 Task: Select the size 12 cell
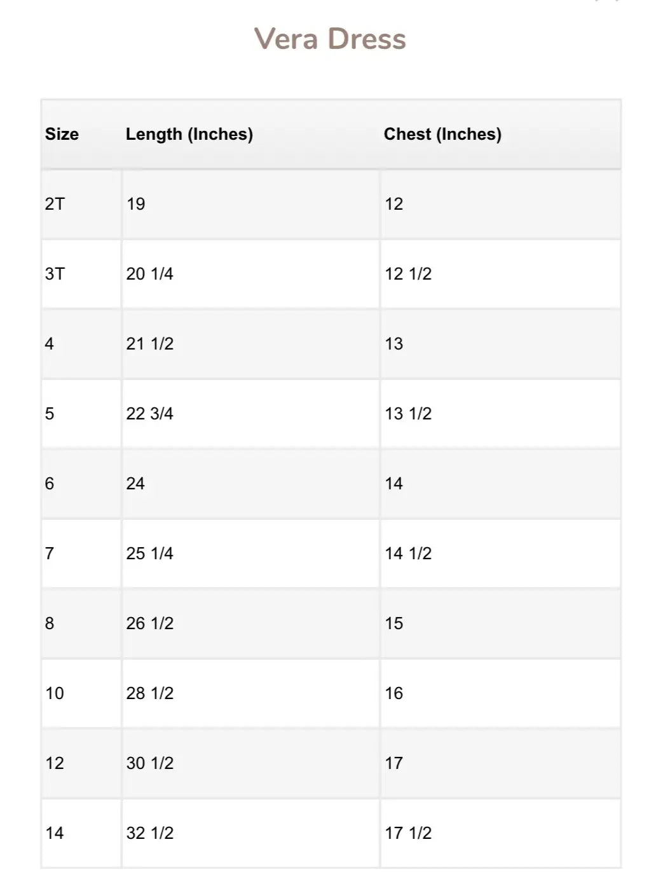[55, 763]
